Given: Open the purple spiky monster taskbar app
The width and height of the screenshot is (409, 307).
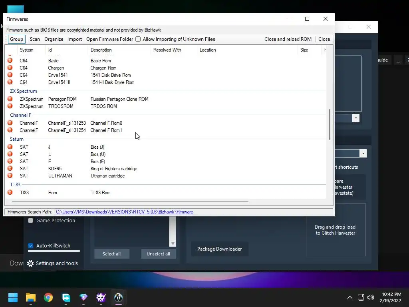Looking at the screenshot, I should 101,297.
